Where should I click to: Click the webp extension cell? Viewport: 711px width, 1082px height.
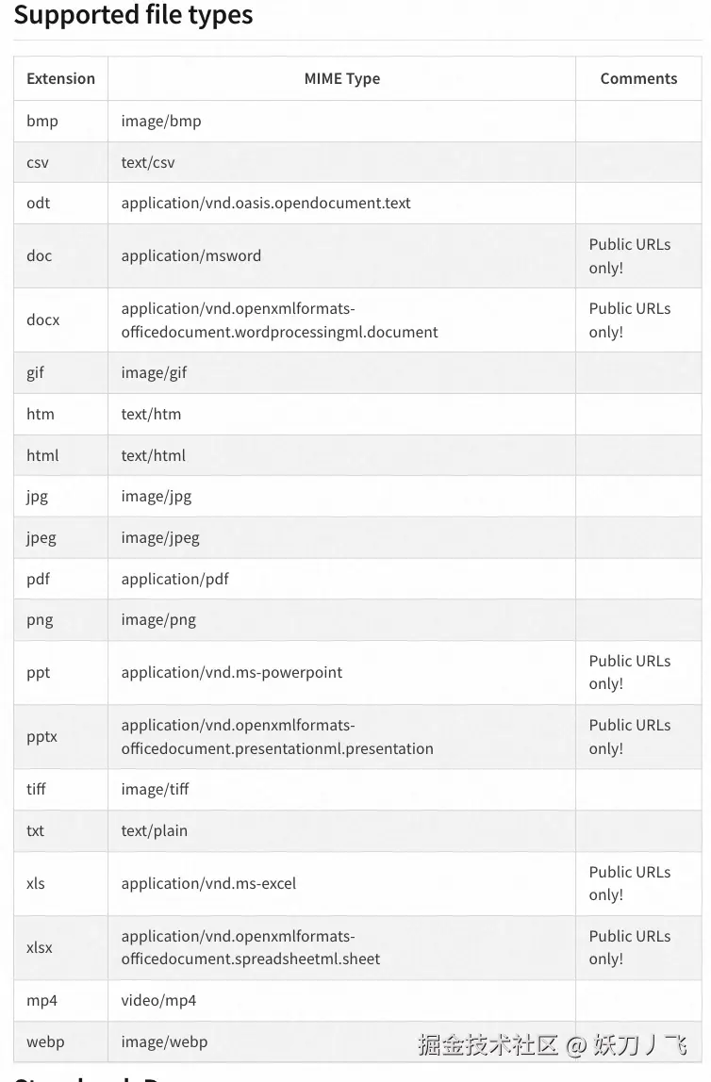(x=45, y=1041)
